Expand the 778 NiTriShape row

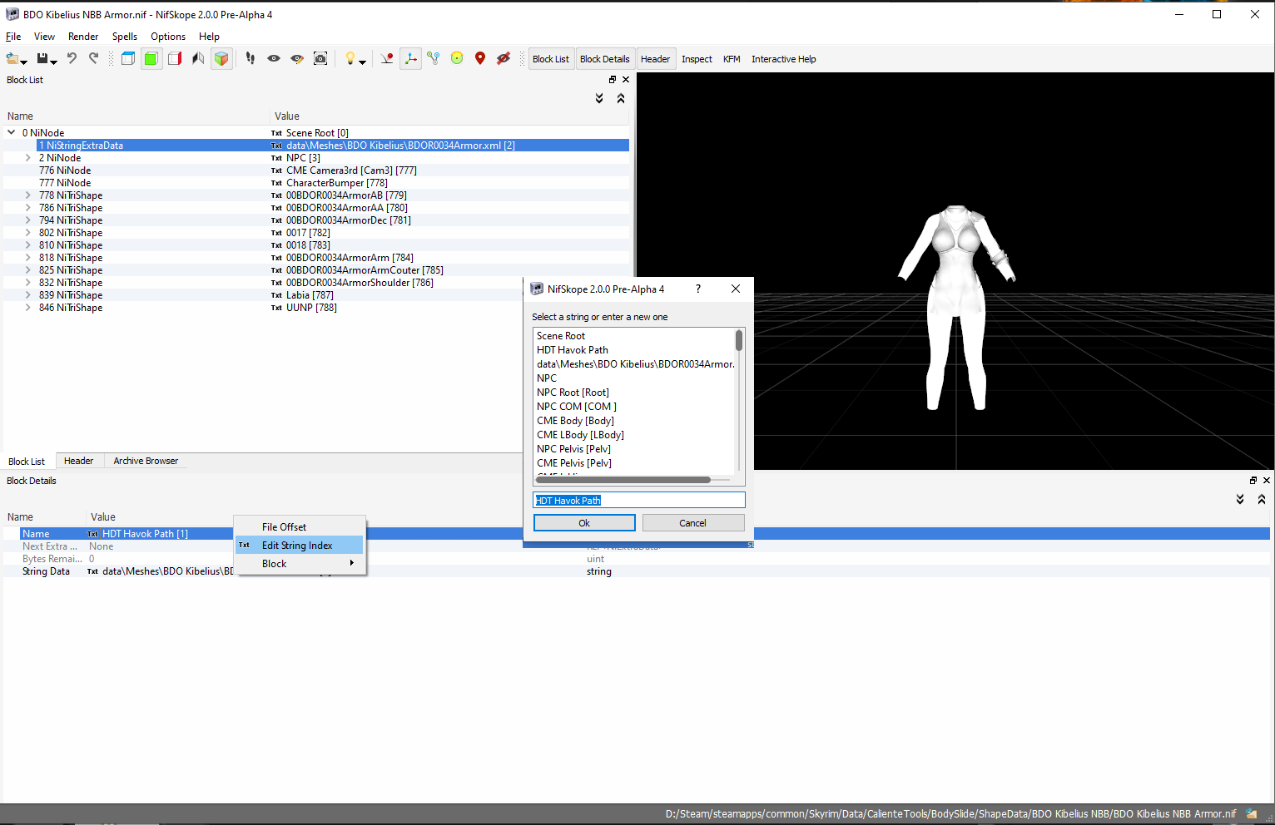[27, 195]
